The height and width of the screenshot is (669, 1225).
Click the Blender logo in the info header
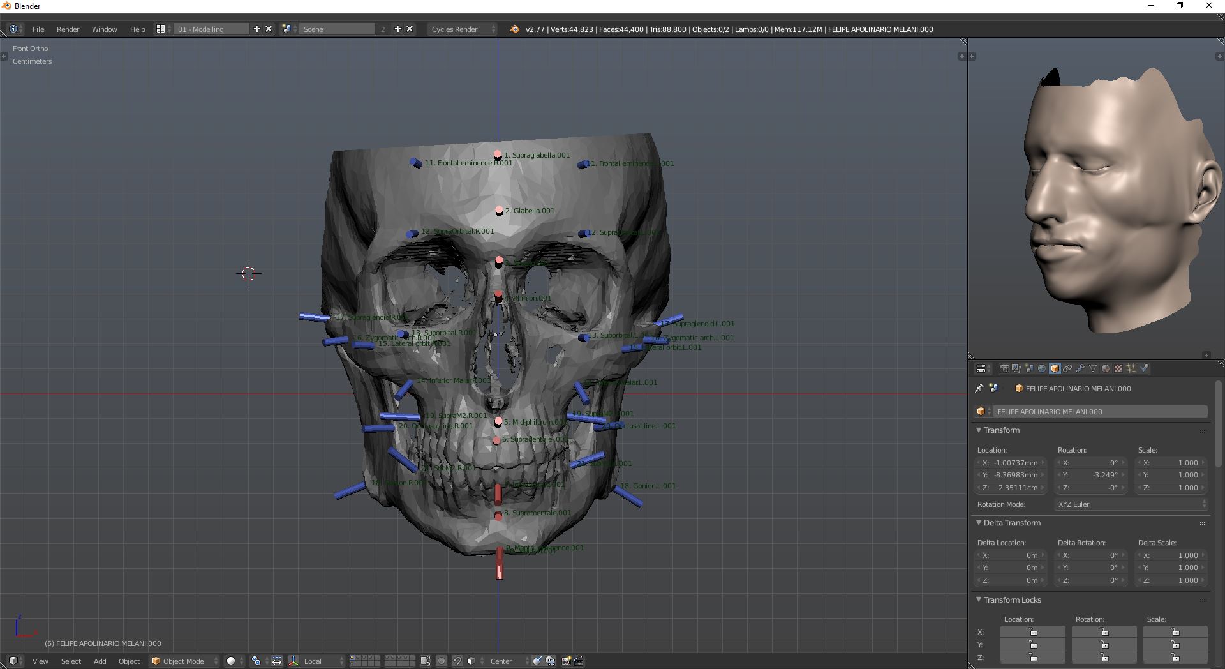pos(514,29)
